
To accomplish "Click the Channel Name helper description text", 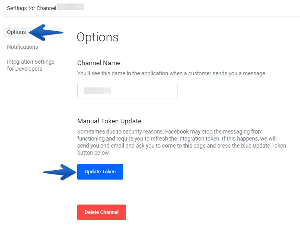I will (171, 73).
